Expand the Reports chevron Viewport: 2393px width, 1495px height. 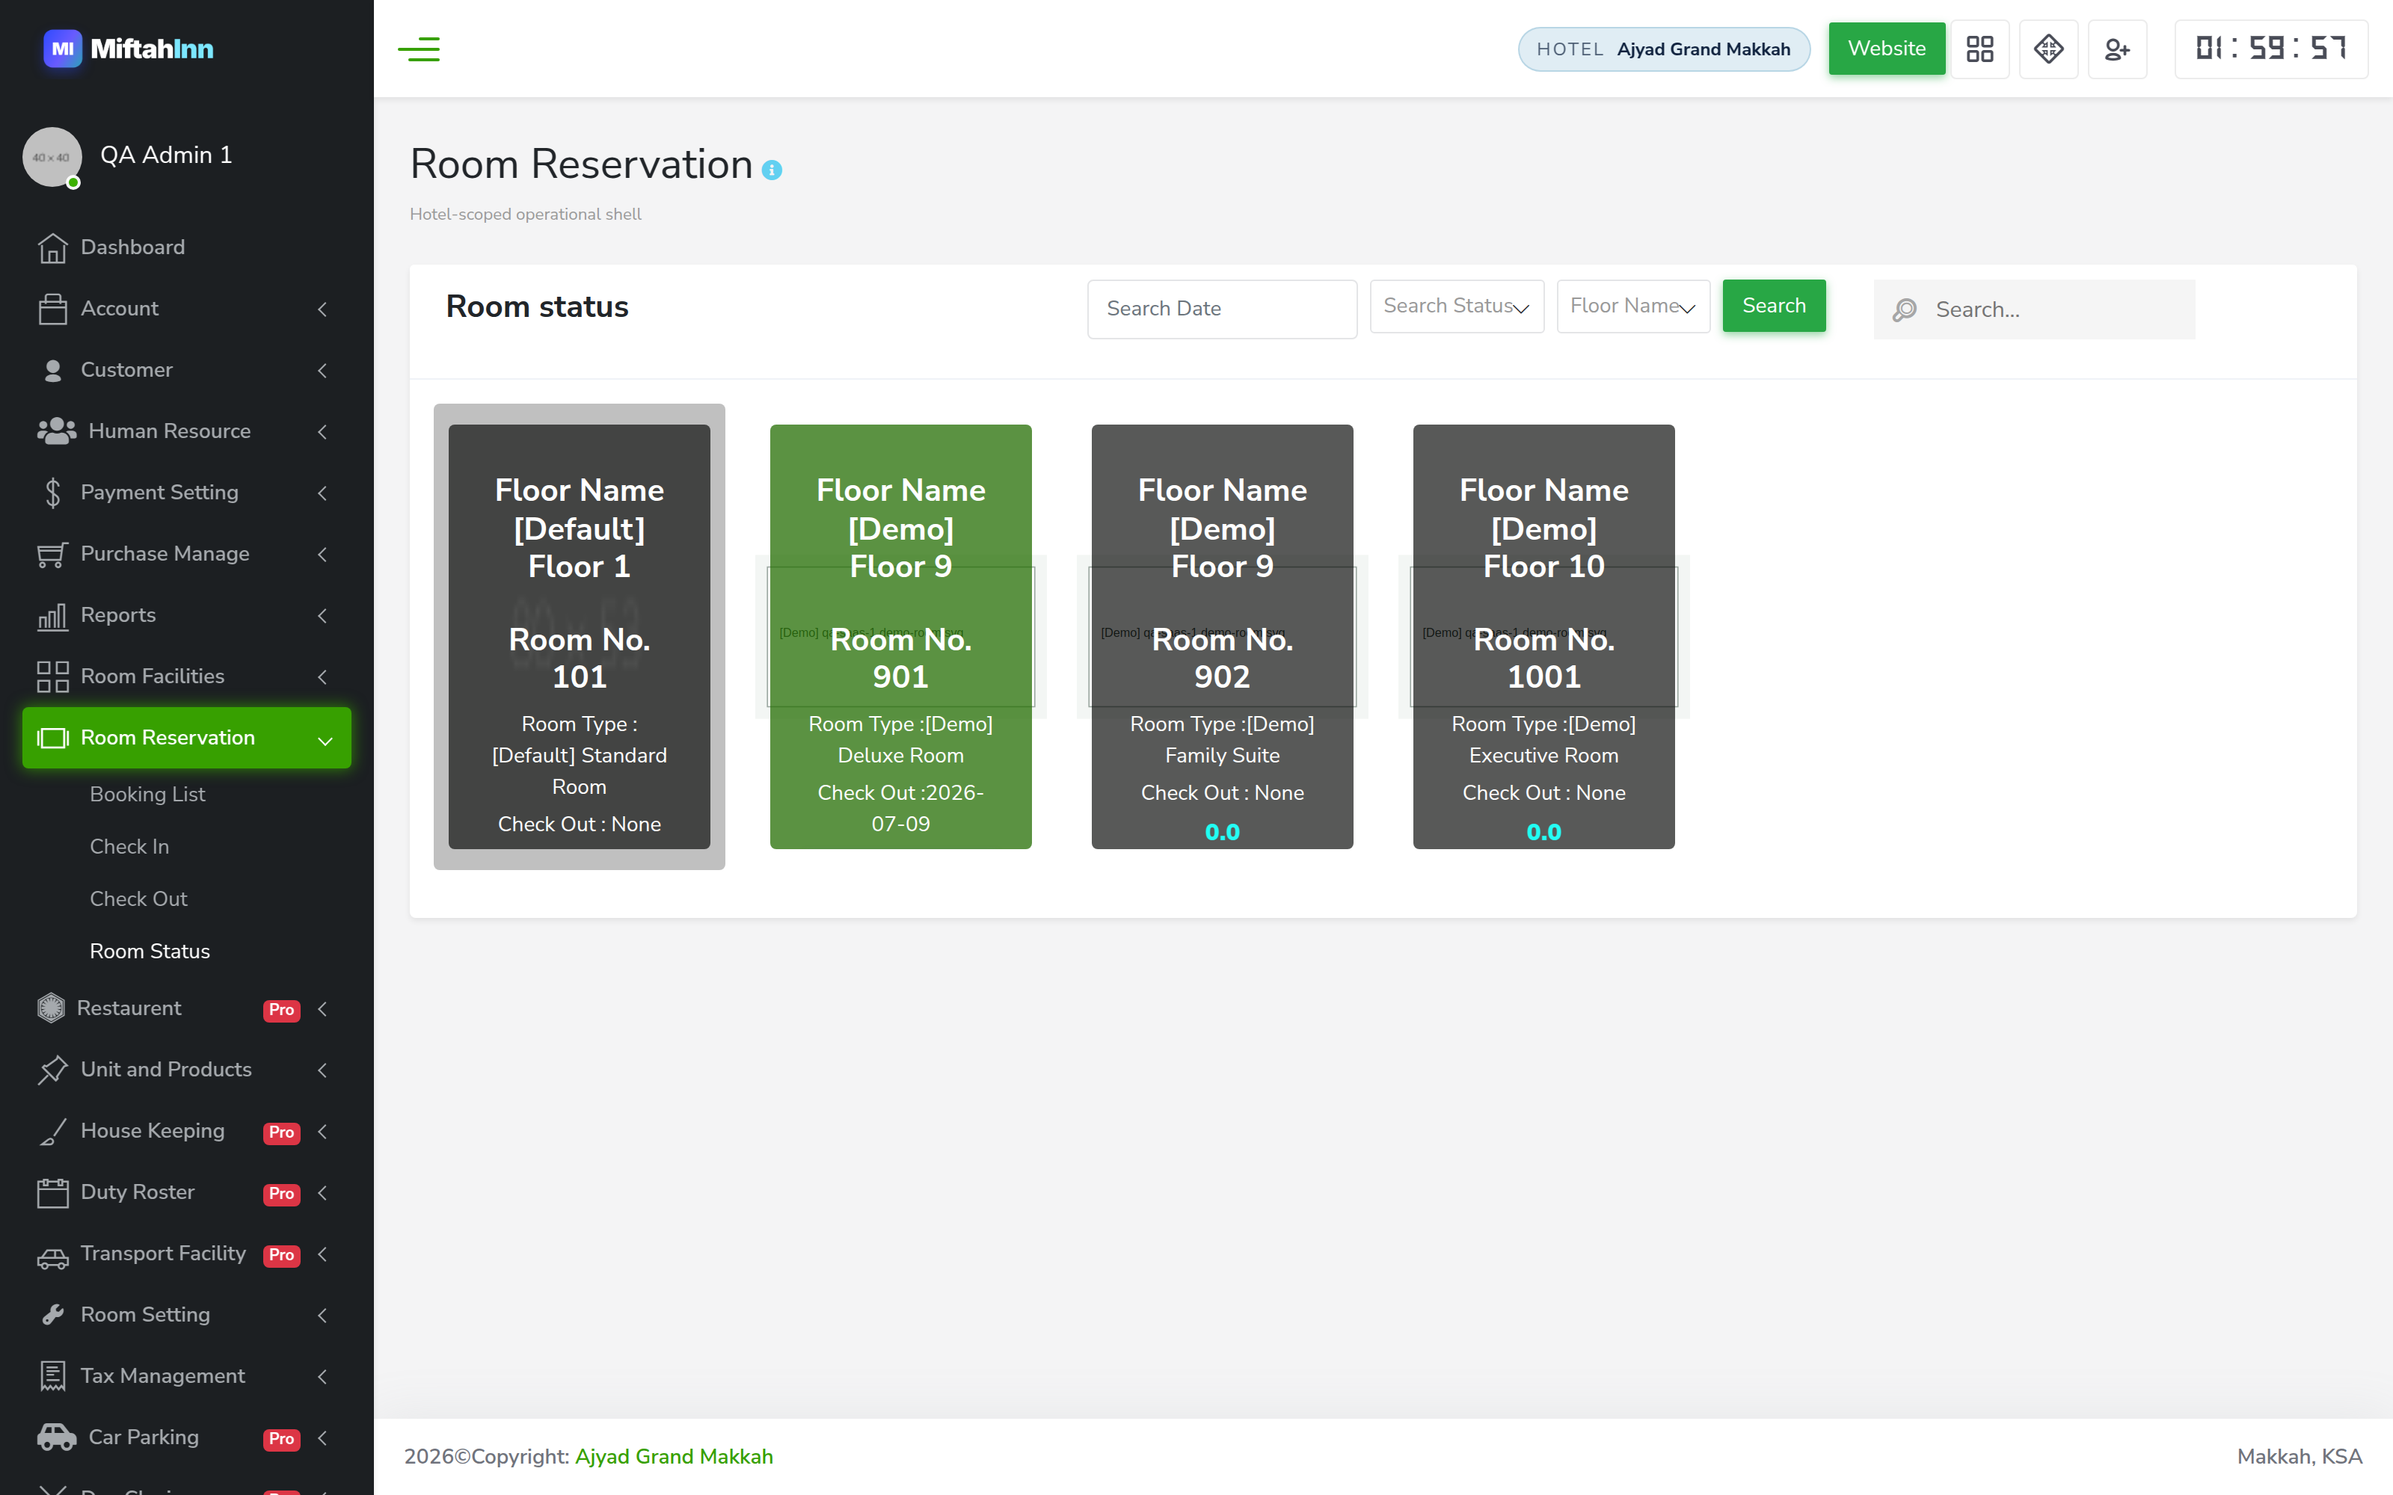pyautogui.click(x=322, y=616)
